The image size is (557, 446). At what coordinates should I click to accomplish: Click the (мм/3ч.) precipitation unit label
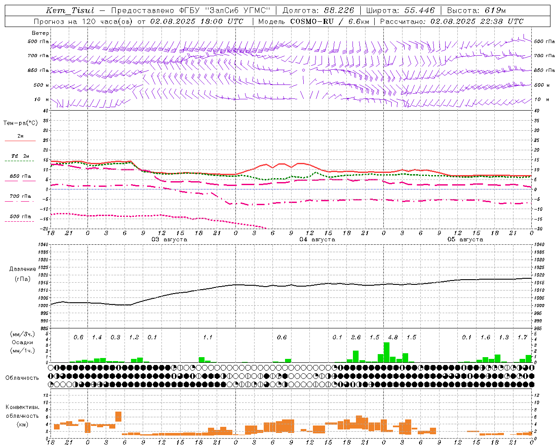click(23, 334)
